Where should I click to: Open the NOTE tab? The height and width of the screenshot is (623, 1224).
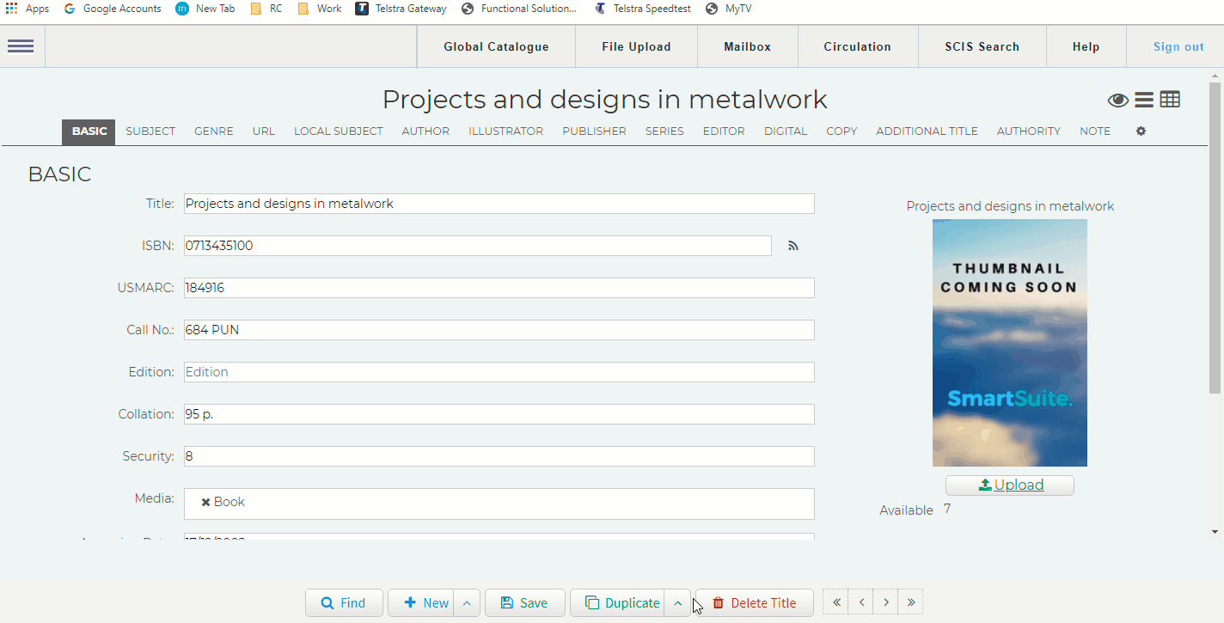[1095, 131]
